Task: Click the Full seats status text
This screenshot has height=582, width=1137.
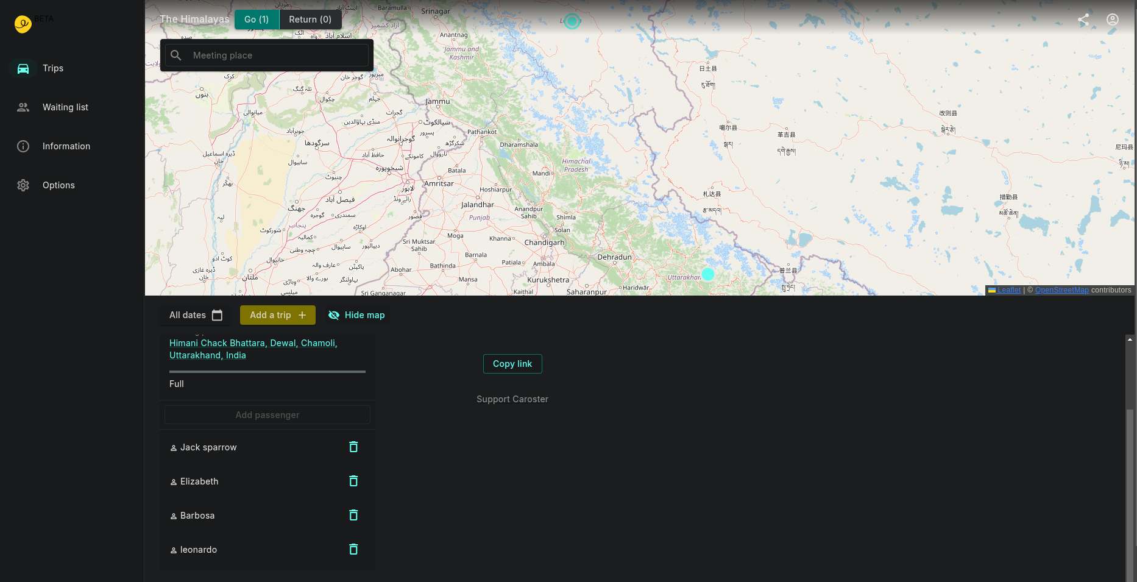Action: [x=177, y=384]
